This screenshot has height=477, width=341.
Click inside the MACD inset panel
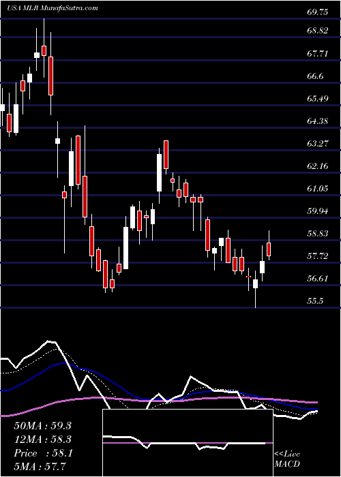click(x=188, y=443)
